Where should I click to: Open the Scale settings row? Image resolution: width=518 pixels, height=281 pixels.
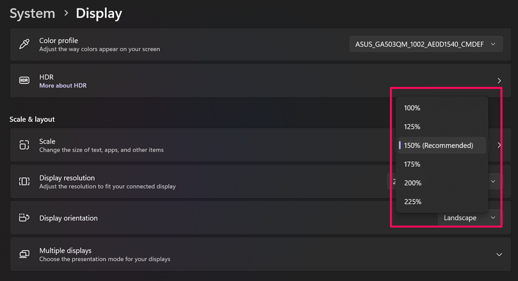194,145
